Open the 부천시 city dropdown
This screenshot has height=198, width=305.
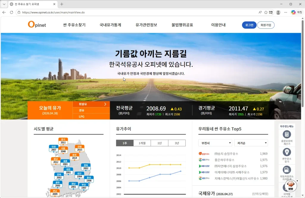click(x=215, y=143)
